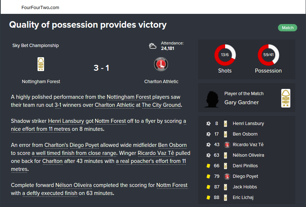Screen dimensions: 306x207
Task: Click the cloudy weather icon
Action: click(x=153, y=46)
